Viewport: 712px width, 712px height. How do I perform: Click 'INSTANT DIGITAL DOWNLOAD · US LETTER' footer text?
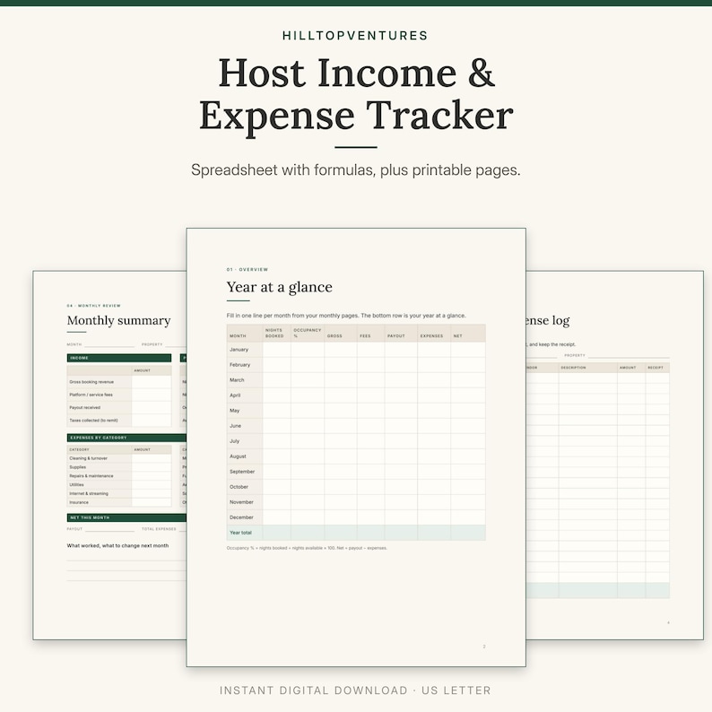click(355, 690)
